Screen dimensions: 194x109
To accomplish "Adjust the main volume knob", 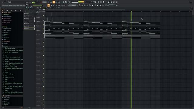I will [x=27, y=5].
